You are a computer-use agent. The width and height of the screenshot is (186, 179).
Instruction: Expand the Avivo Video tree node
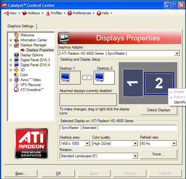pyautogui.click(x=11, y=80)
